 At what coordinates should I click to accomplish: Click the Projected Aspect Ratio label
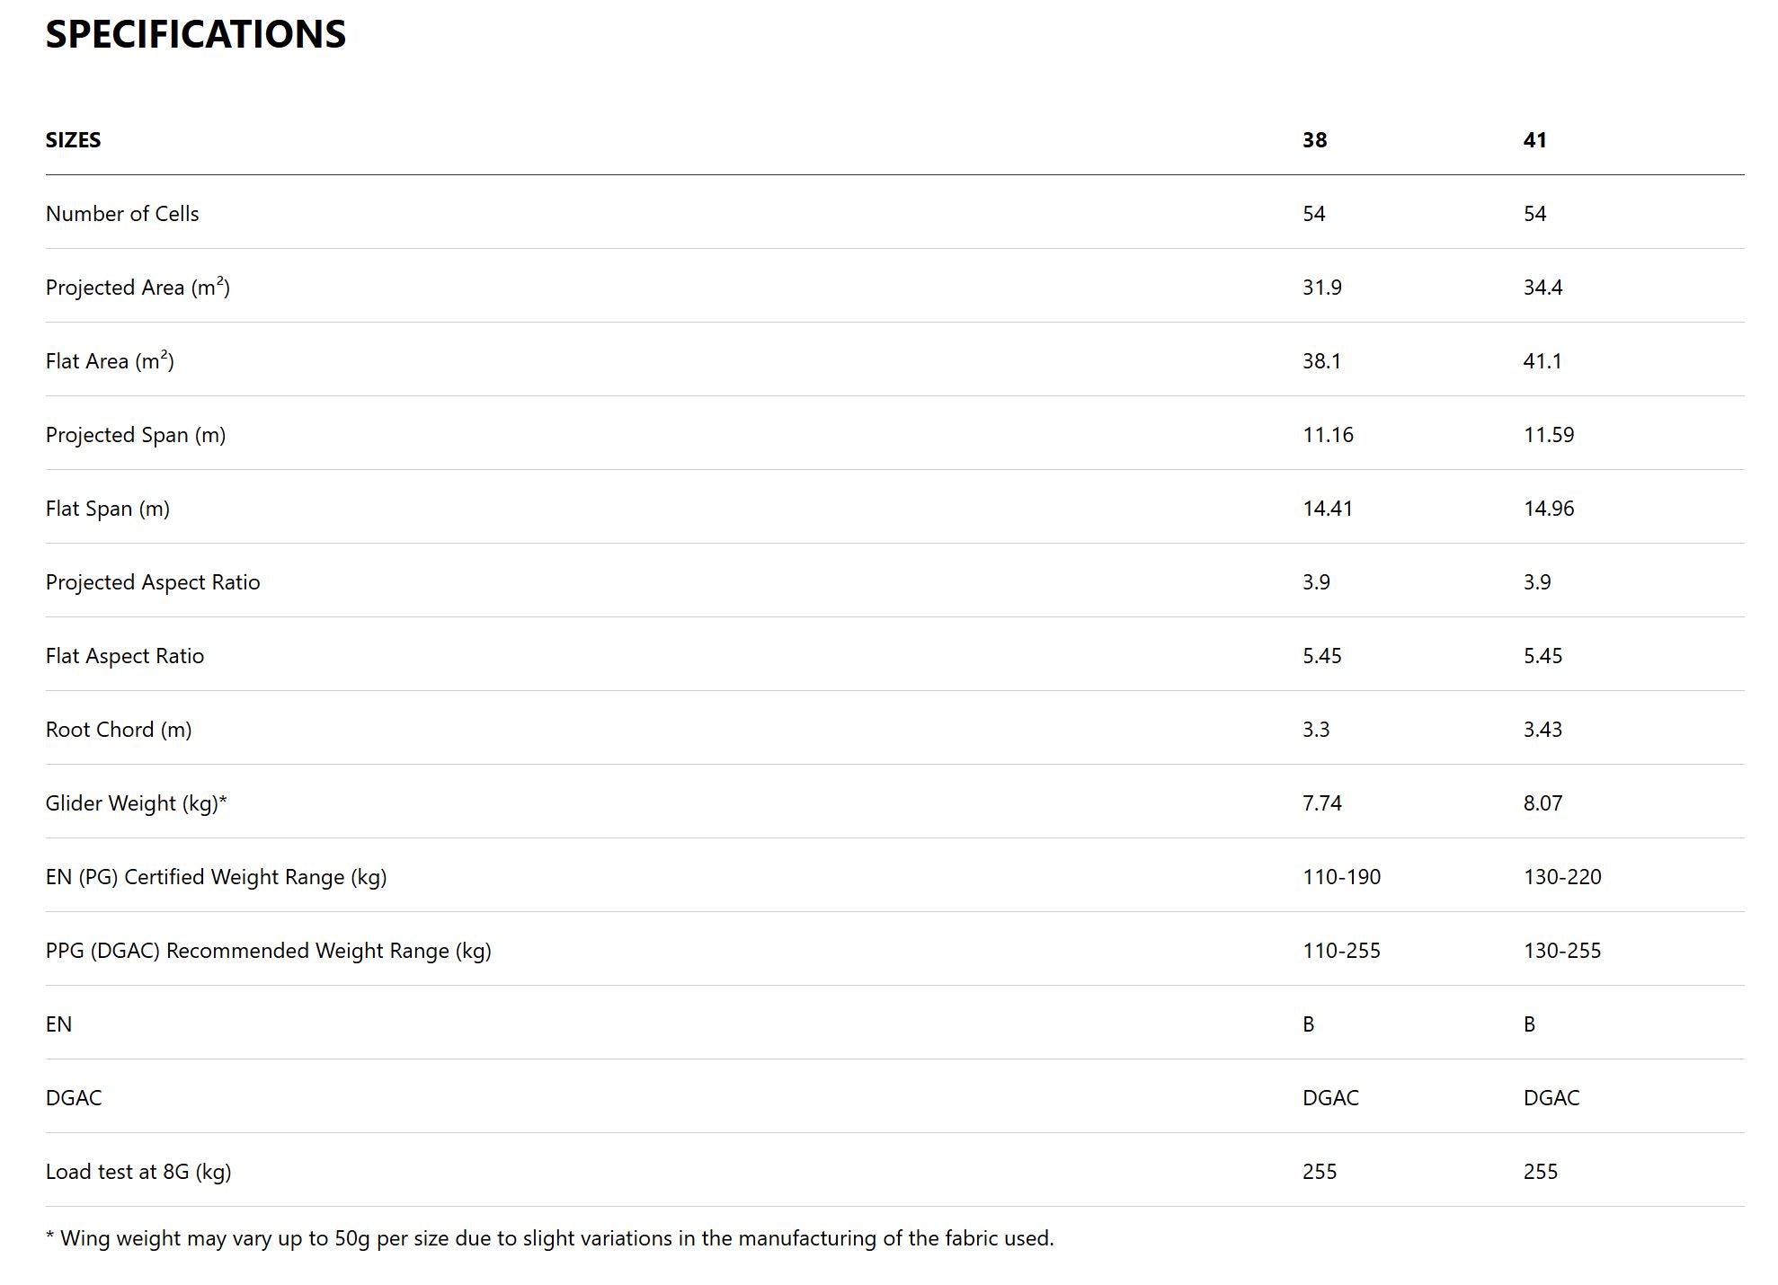click(153, 582)
